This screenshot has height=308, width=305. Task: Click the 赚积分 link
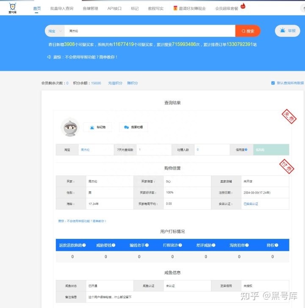[133, 83]
